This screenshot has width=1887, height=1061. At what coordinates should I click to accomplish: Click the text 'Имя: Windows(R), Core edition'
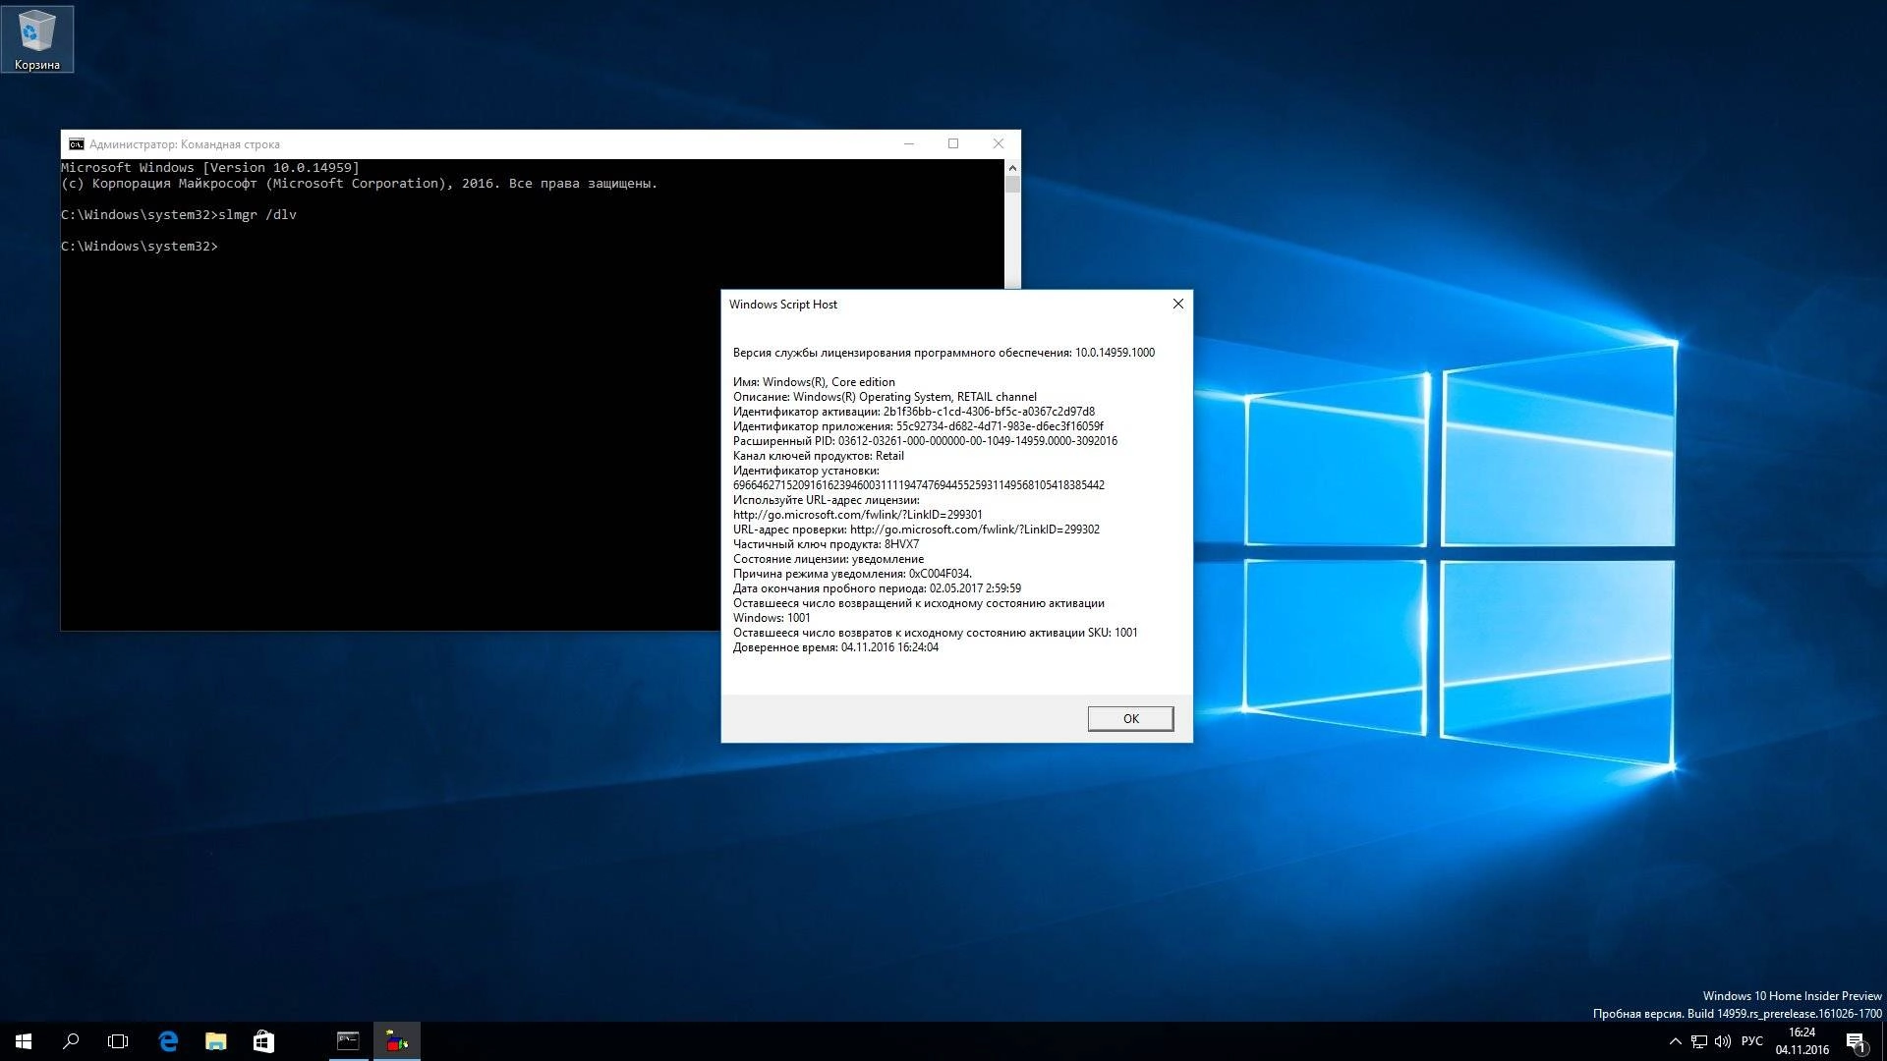[814, 382]
